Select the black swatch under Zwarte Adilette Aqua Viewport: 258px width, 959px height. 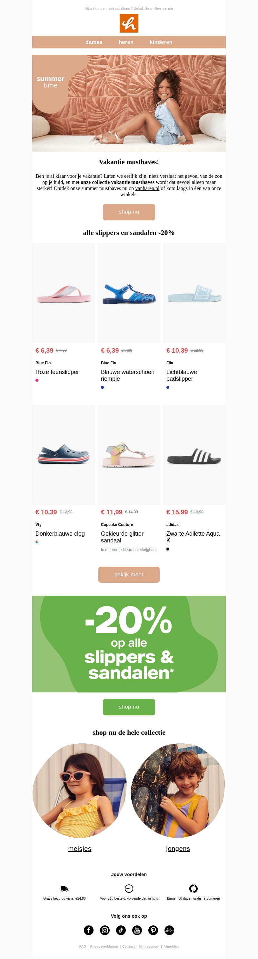(168, 549)
